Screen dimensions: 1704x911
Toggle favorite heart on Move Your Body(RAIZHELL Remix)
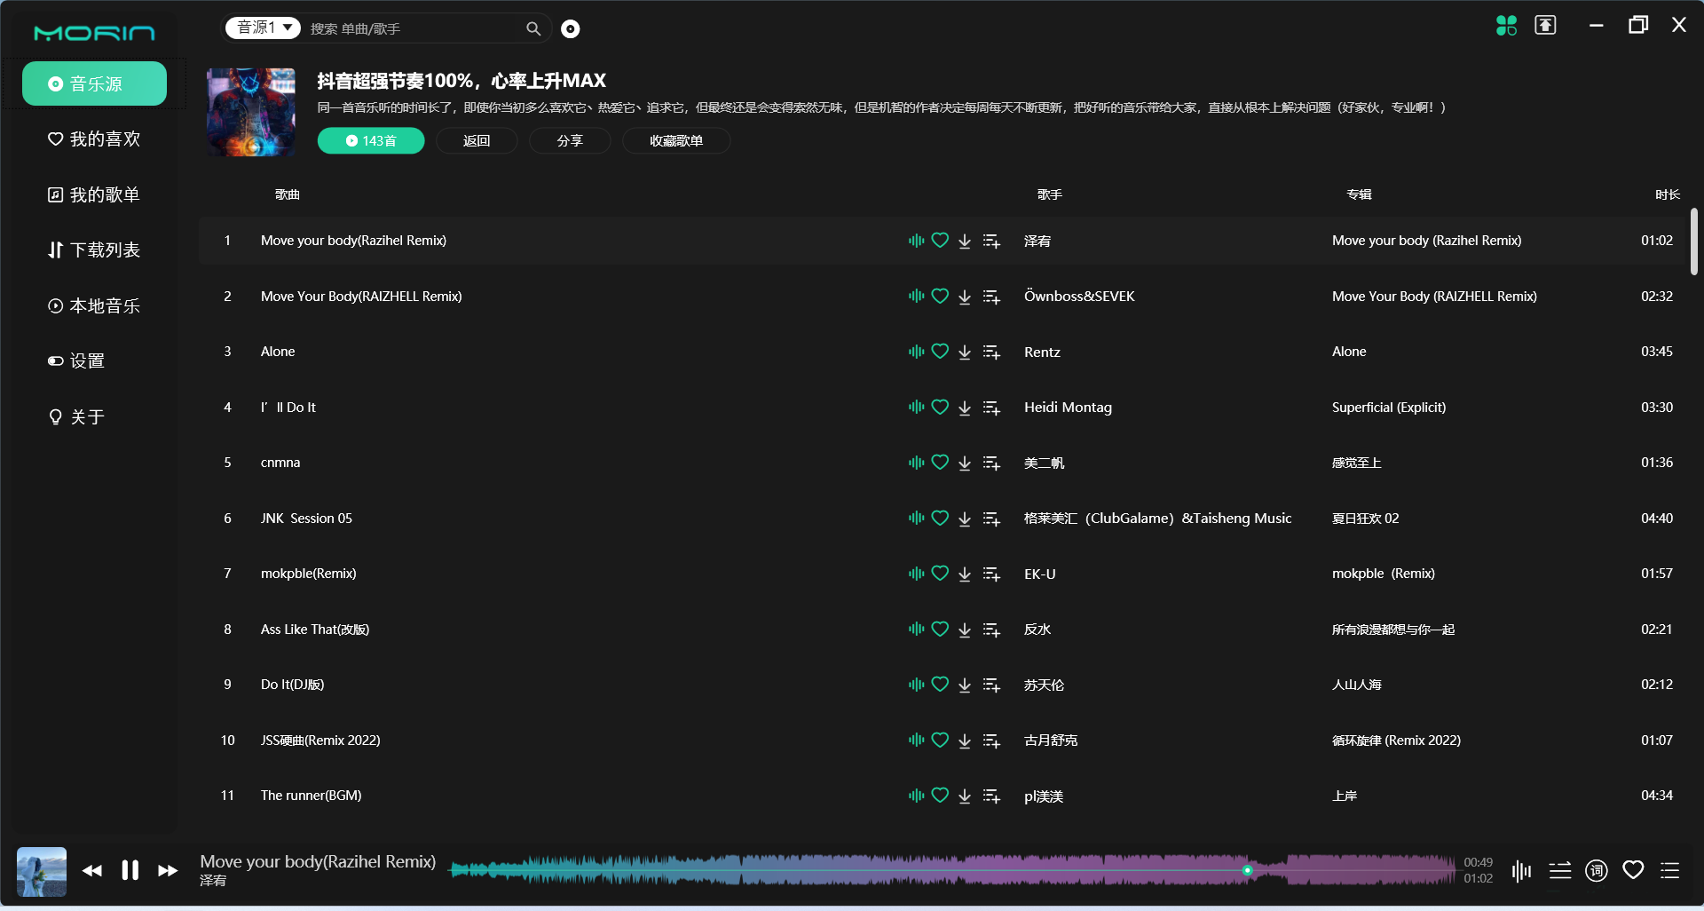(x=940, y=296)
